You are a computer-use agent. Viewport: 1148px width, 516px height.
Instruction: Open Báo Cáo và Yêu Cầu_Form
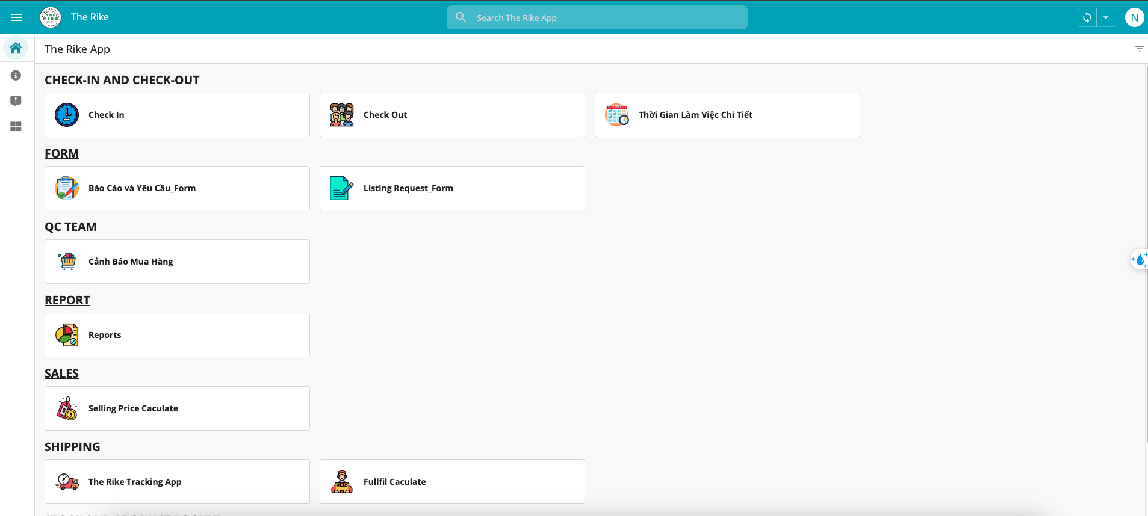click(177, 188)
